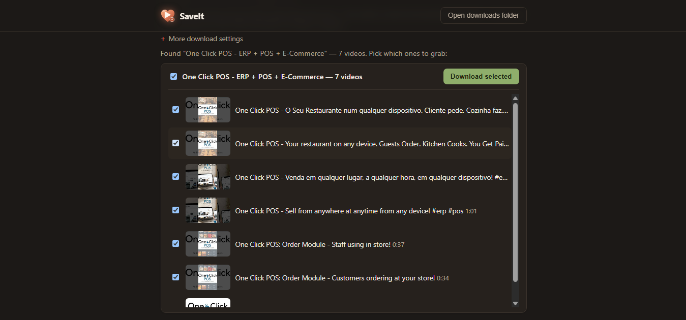Click the video list scrollbar thumb
This screenshot has height=320, width=686.
(x=515, y=193)
